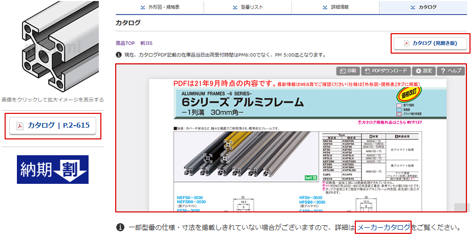Open the カタログ (見開き版) PDF button

[x=431, y=43]
